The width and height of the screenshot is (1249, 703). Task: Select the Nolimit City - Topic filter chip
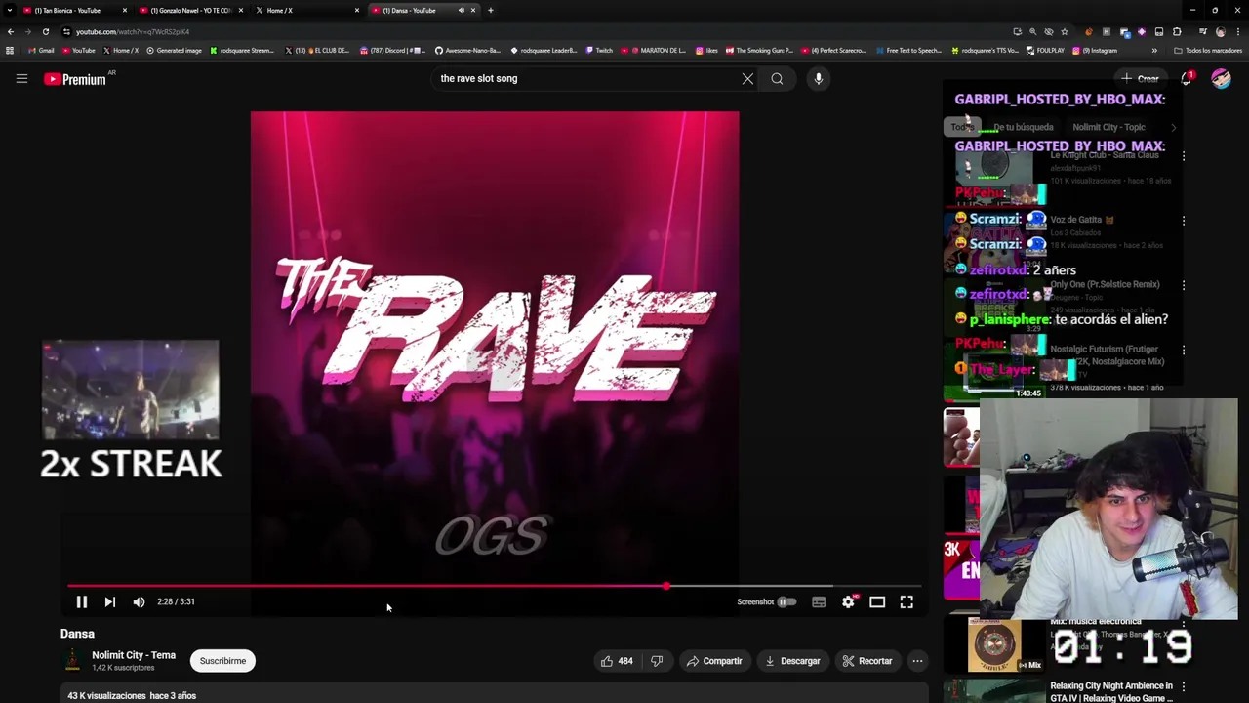click(x=1108, y=127)
